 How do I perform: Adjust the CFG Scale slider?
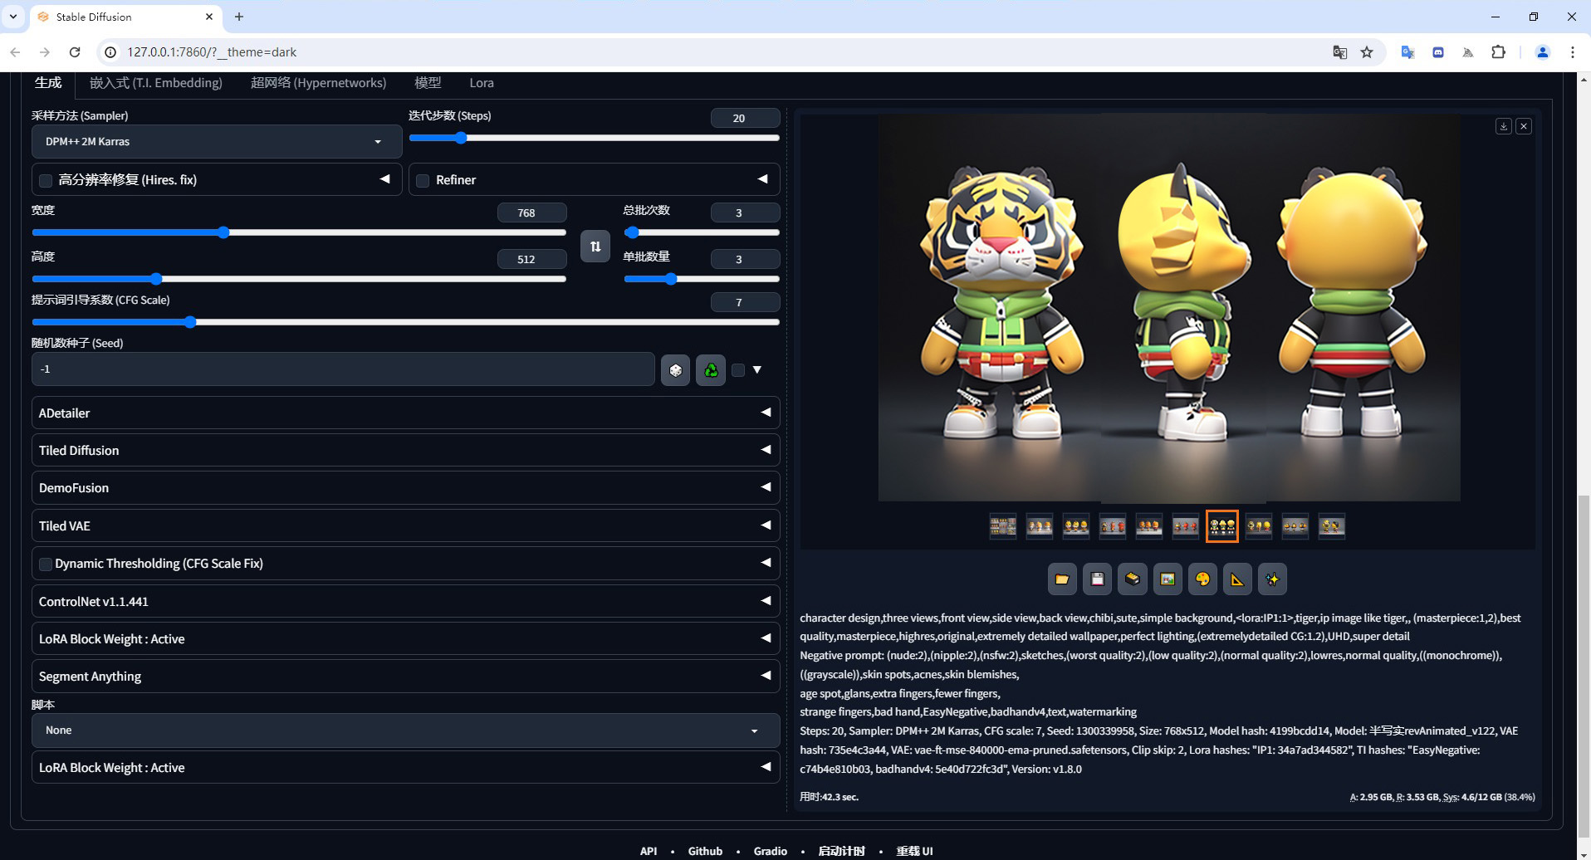[405, 322]
